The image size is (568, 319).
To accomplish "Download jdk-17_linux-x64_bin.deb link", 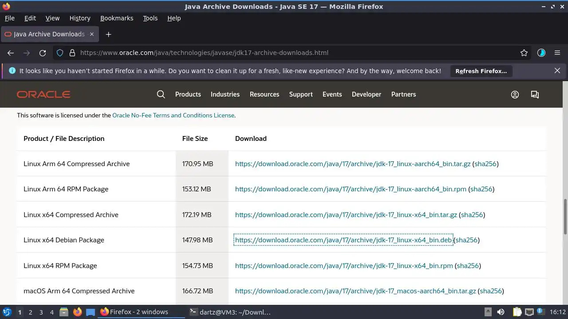I will click(343, 240).
